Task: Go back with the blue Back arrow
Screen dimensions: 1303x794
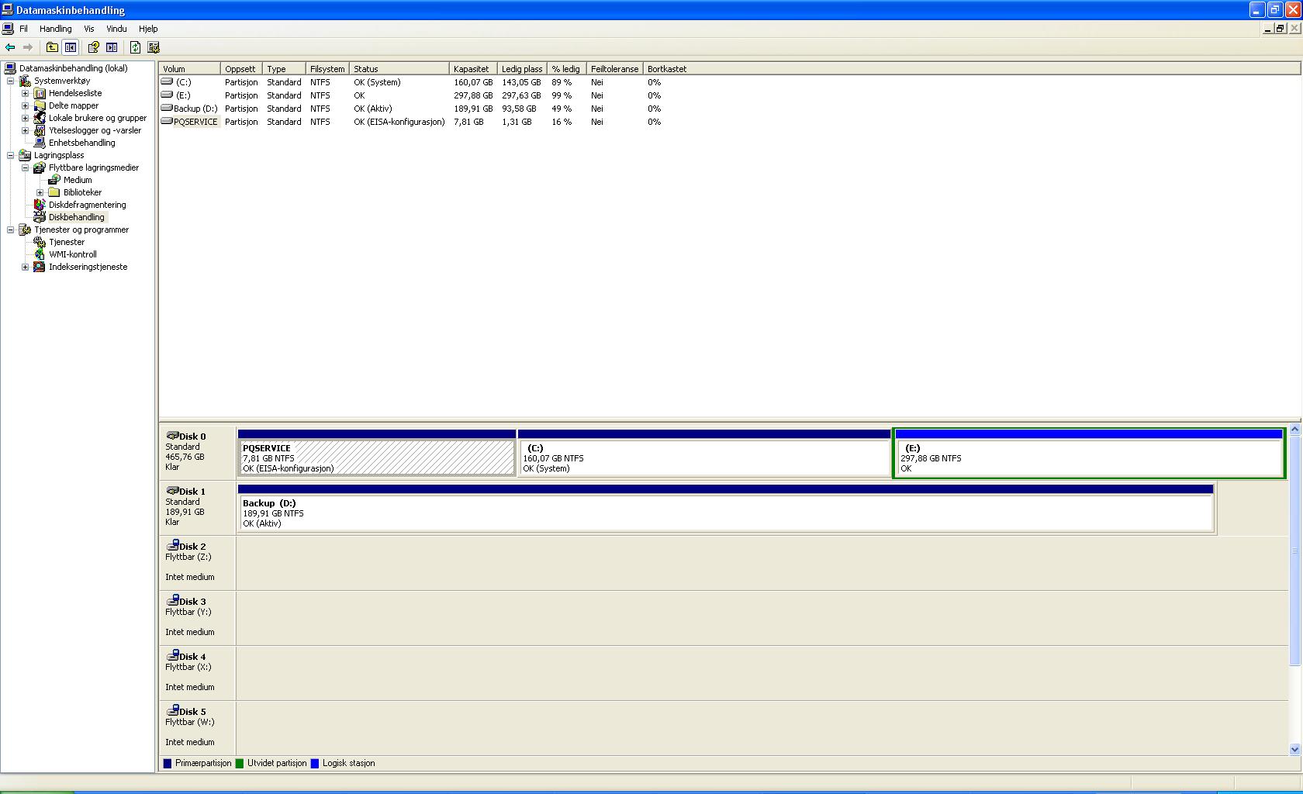Action: (10, 47)
